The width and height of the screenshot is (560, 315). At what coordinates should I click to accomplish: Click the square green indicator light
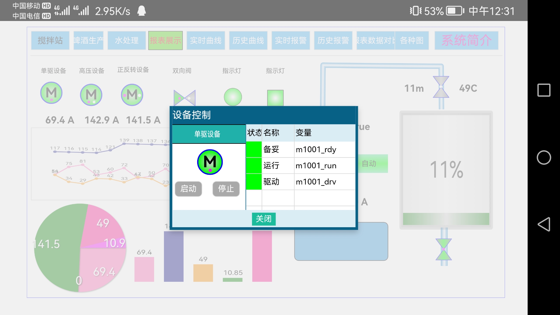click(275, 98)
